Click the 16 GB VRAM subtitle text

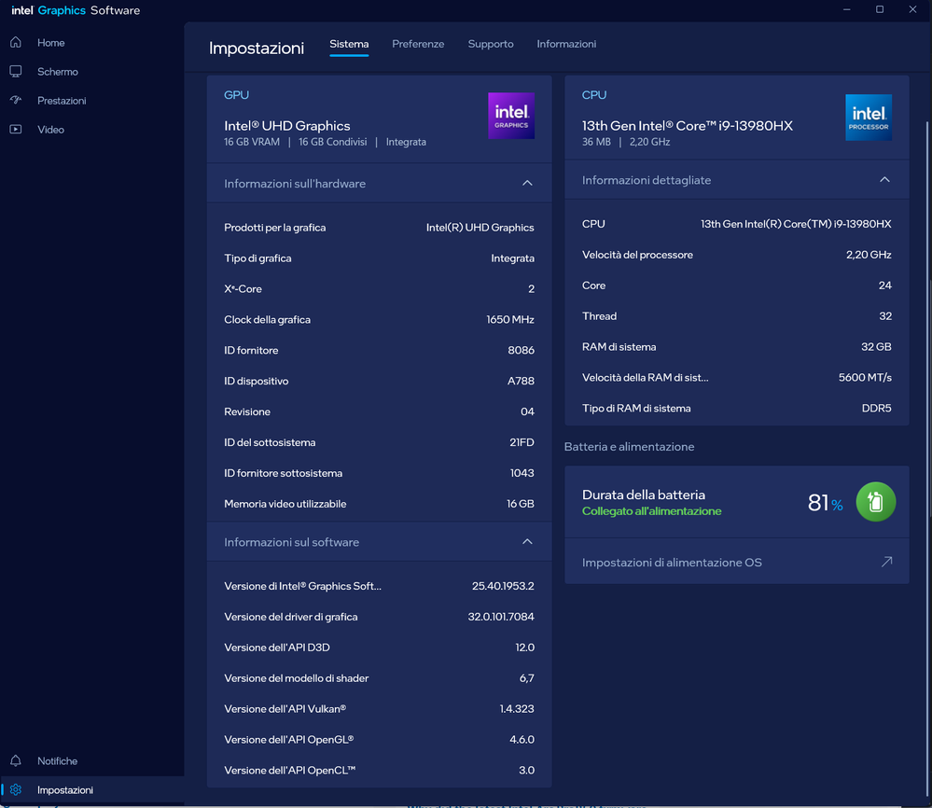[252, 142]
